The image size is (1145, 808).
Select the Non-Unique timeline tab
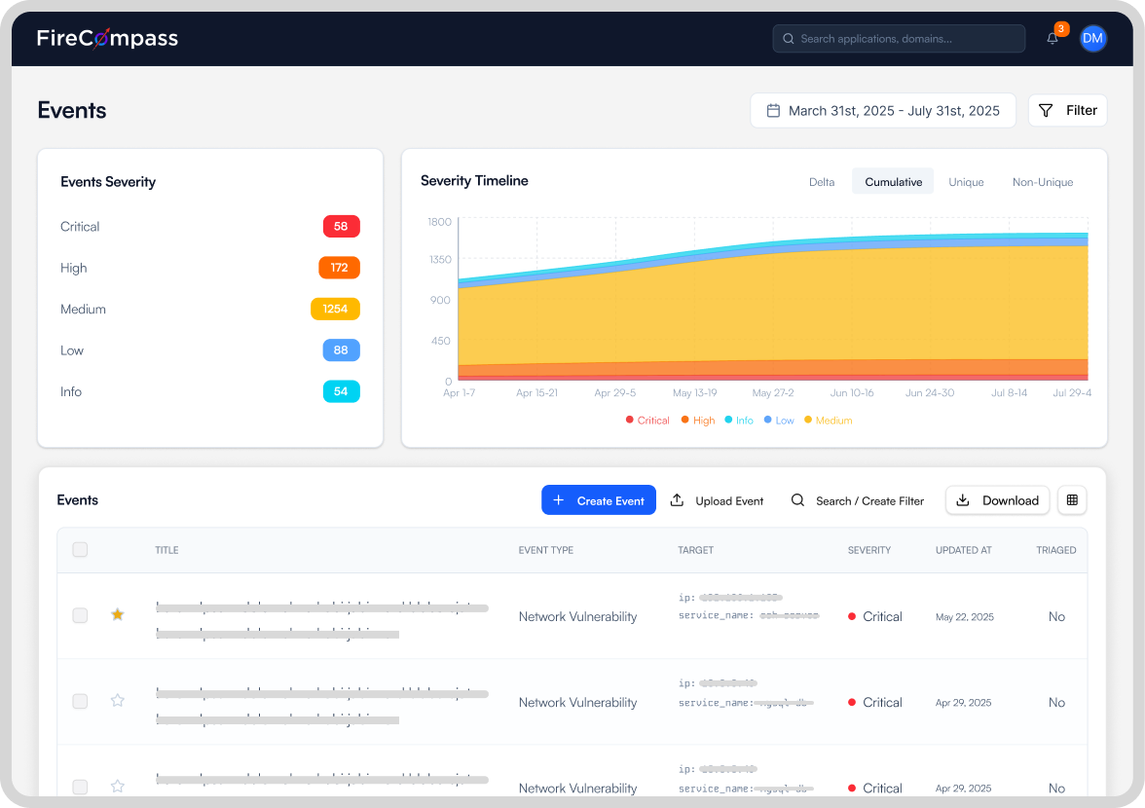point(1042,182)
